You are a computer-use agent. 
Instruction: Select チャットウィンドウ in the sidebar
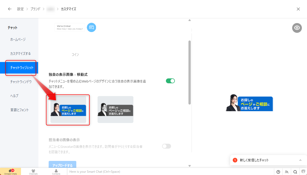tap(21, 82)
